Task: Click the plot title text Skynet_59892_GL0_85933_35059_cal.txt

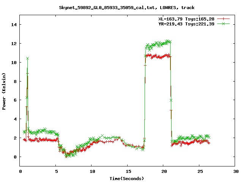Action: (x=107, y=8)
